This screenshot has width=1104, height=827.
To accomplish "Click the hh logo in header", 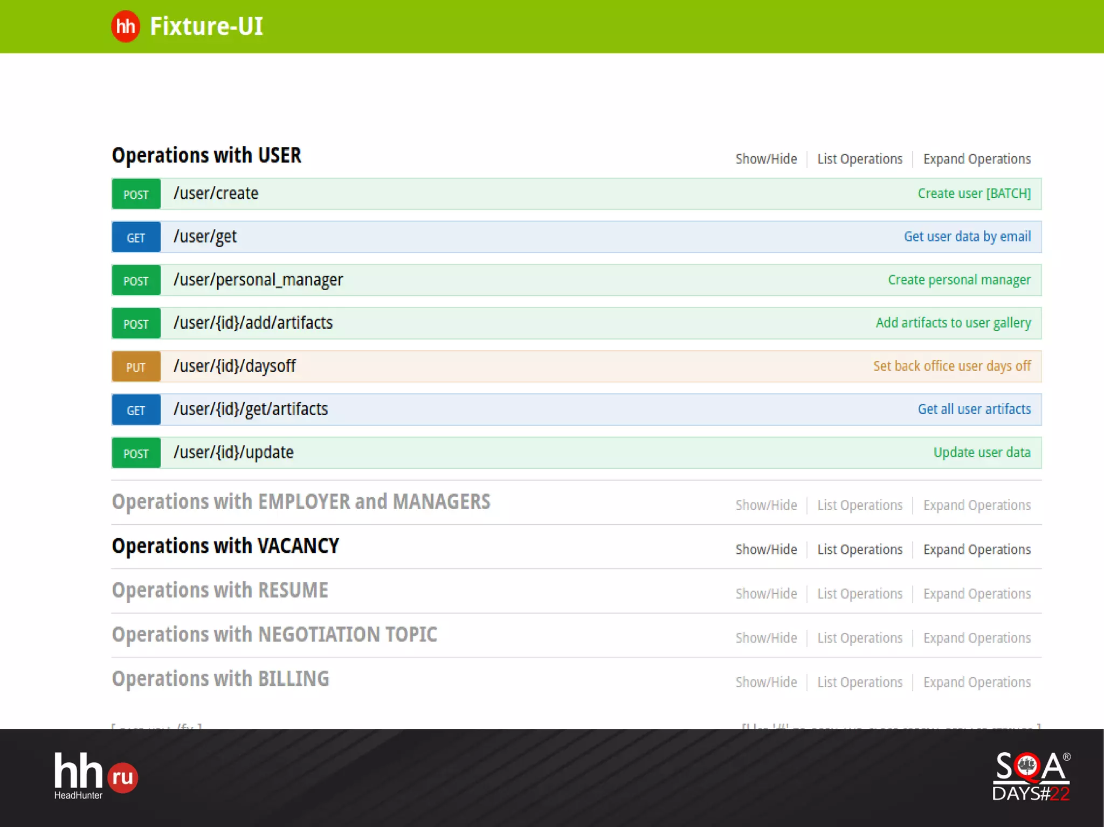I will 126,26.
